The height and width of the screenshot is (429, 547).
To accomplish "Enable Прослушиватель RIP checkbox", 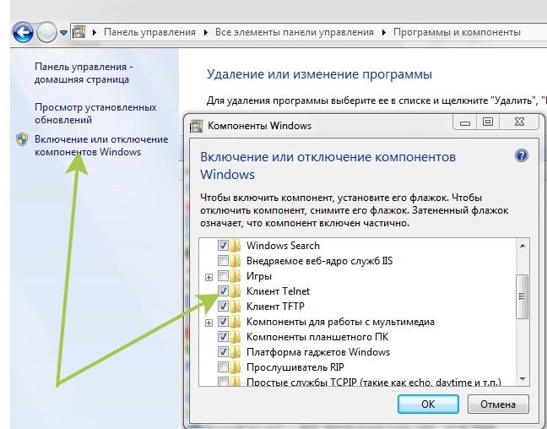I will pyautogui.click(x=223, y=367).
